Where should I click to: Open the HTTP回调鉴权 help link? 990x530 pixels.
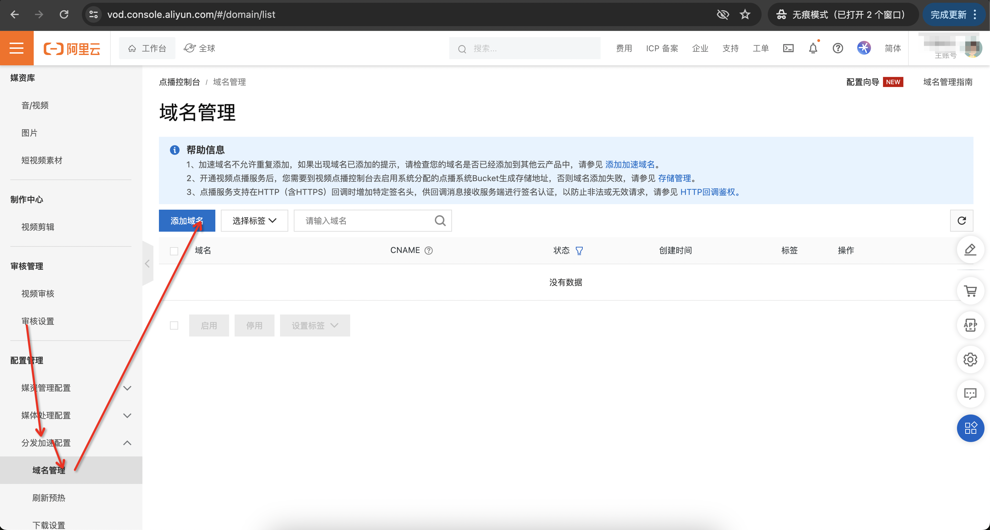707,192
